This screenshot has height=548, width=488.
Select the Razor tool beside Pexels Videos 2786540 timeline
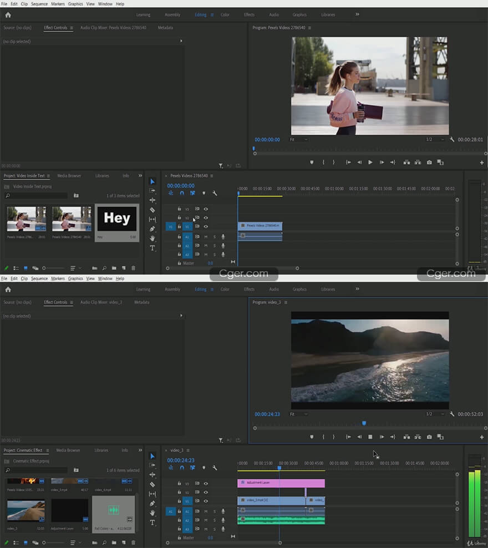pos(152,210)
